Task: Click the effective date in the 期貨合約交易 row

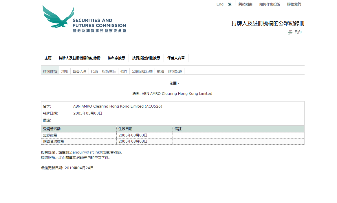Action: click(x=133, y=141)
